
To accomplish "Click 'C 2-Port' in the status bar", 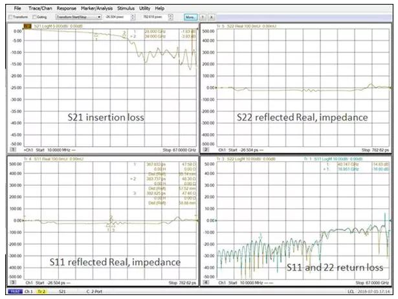I will [94, 292].
